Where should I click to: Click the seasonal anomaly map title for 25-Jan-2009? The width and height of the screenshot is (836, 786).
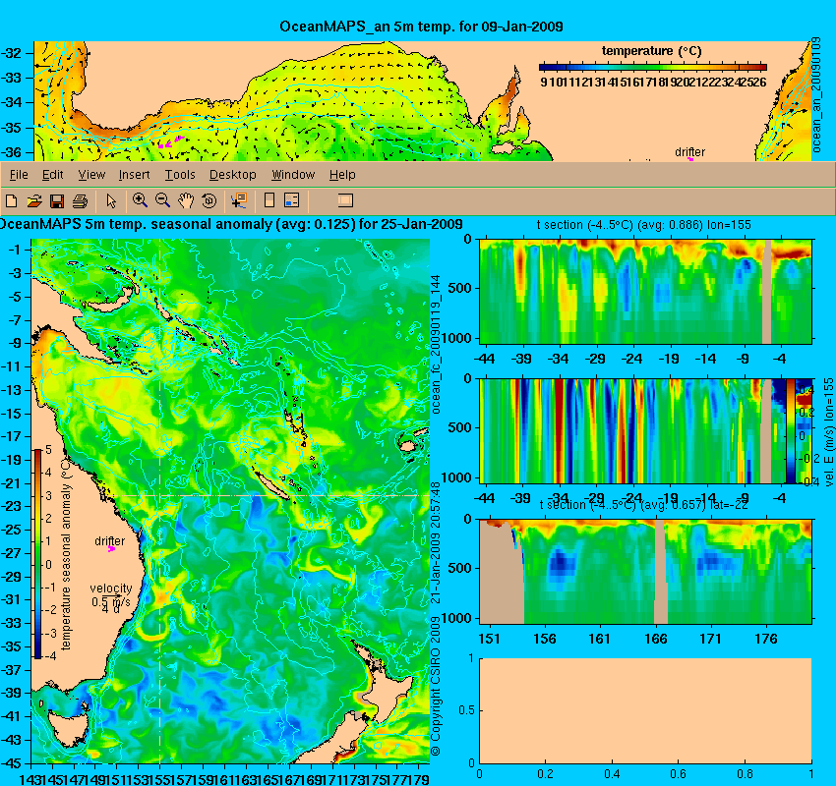click(231, 224)
